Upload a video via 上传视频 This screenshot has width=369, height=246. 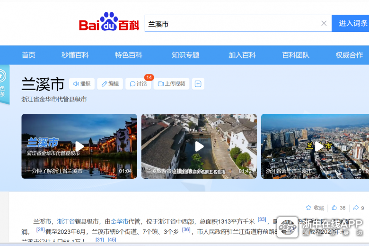pyautogui.click(x=171, y=84)
